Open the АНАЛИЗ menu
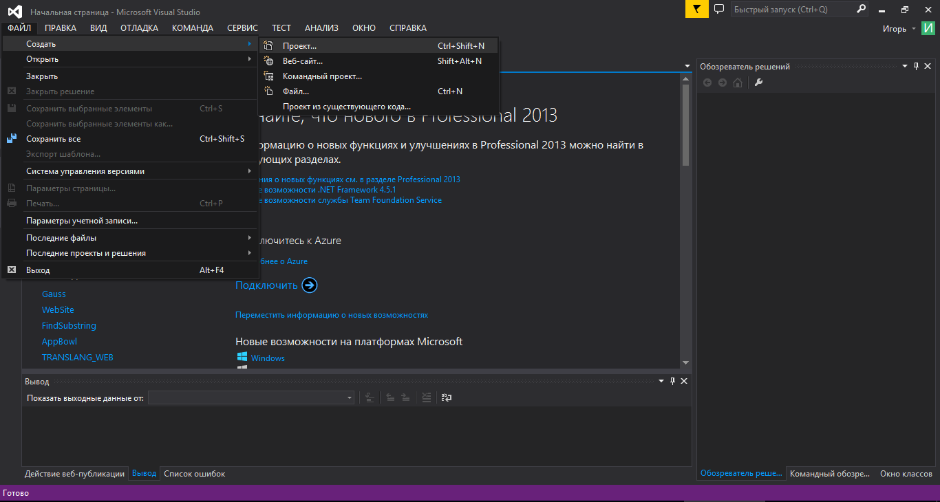The height and width of the screenshot is (502, 940). tap(321, 28)
